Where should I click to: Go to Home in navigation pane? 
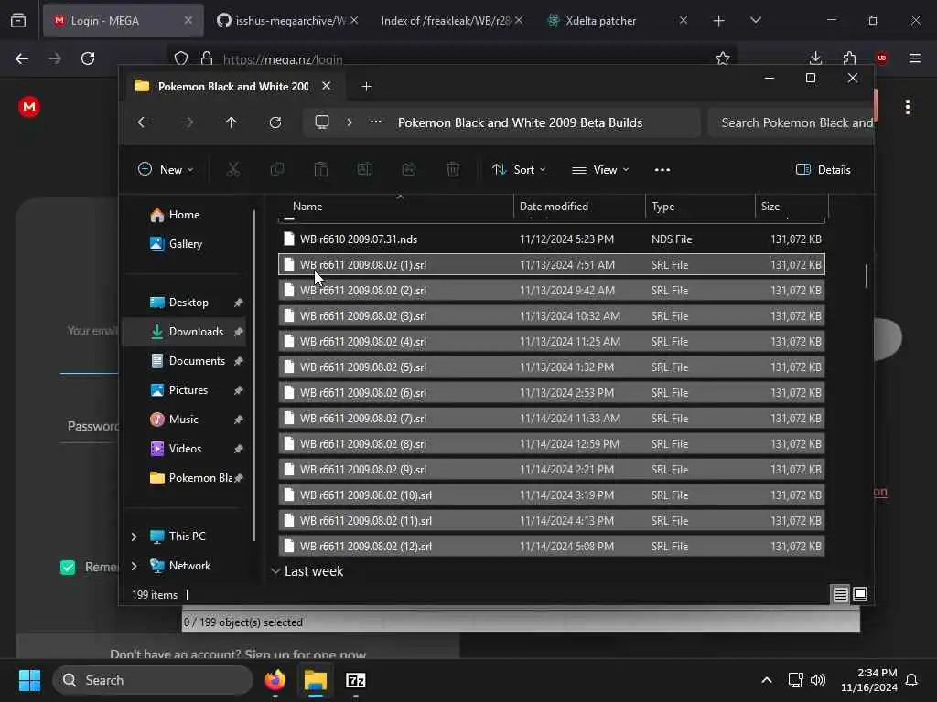(184, 215)
